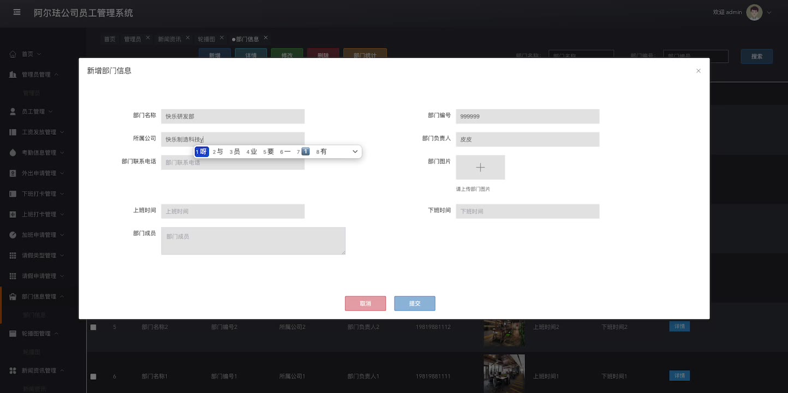
Task: Choose candidate 8 有 in the input method bar
Action: [x=321, y=152]
